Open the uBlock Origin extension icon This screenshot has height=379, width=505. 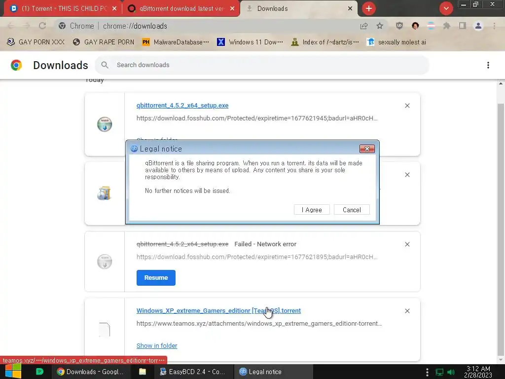[399, 26]
